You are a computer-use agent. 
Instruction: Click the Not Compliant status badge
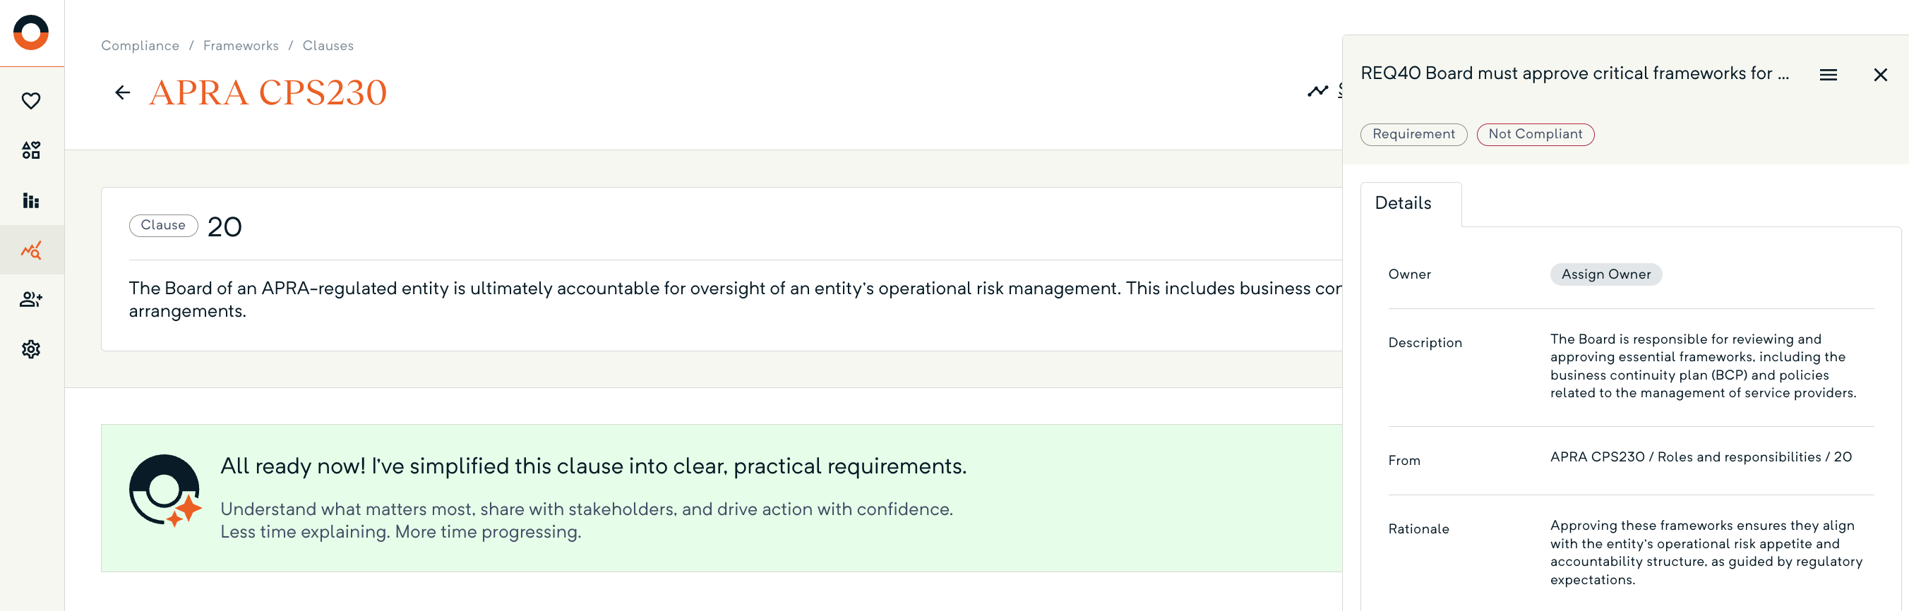[1535, 134]
